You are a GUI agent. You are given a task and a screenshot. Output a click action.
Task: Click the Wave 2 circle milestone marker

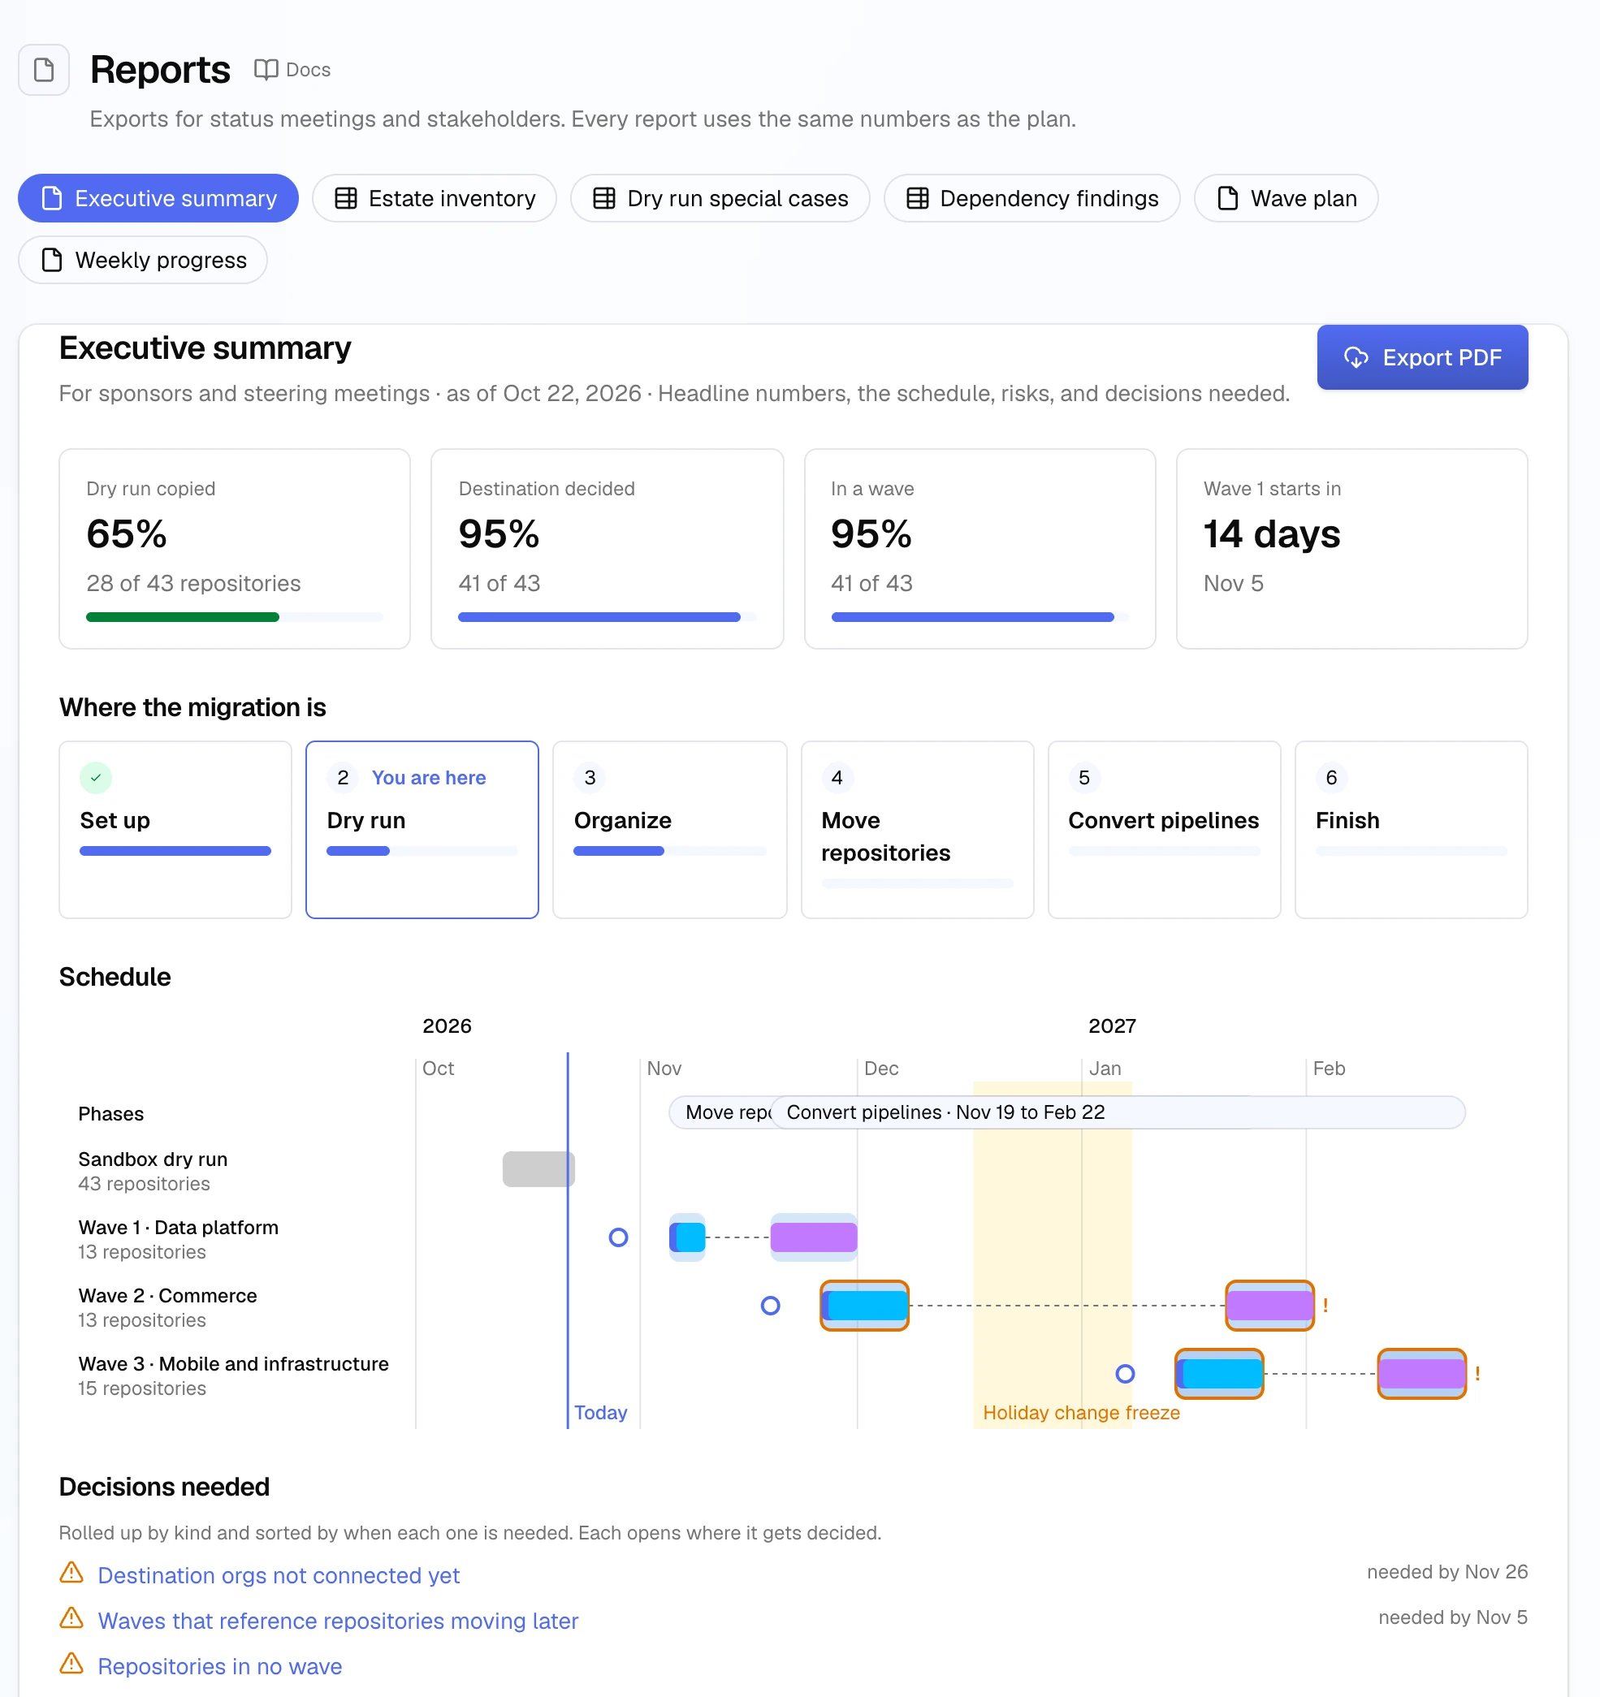tap(770, 1305)
